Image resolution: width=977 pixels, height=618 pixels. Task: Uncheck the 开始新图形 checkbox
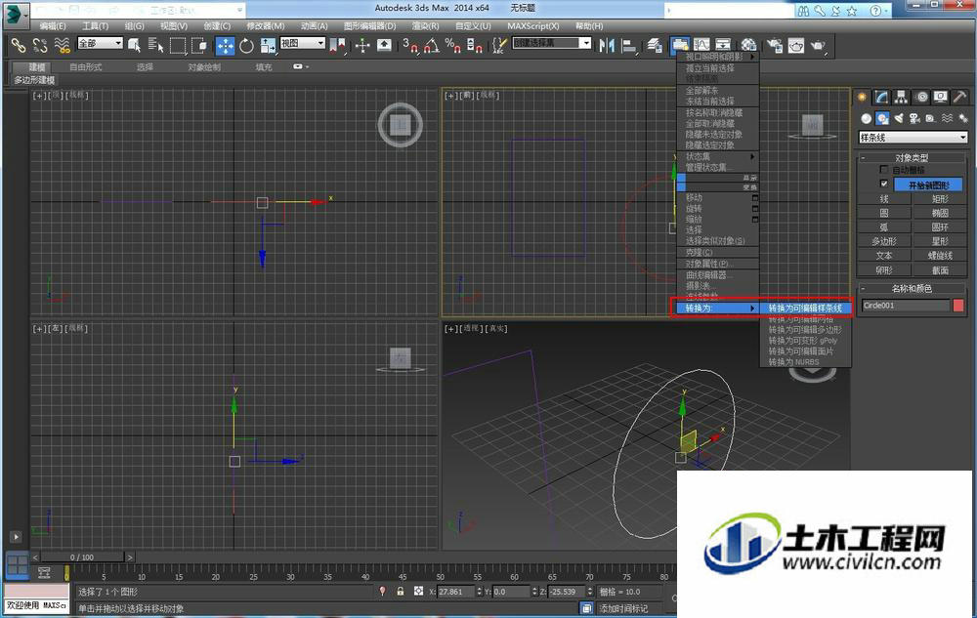point(883,185)
